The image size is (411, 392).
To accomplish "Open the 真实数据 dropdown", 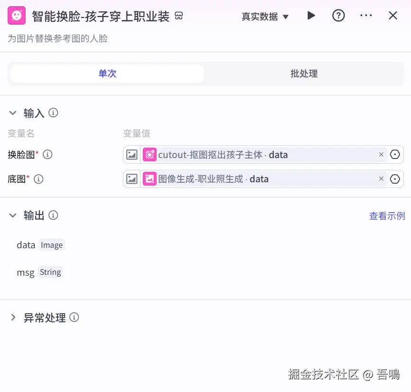I will 265,17.
